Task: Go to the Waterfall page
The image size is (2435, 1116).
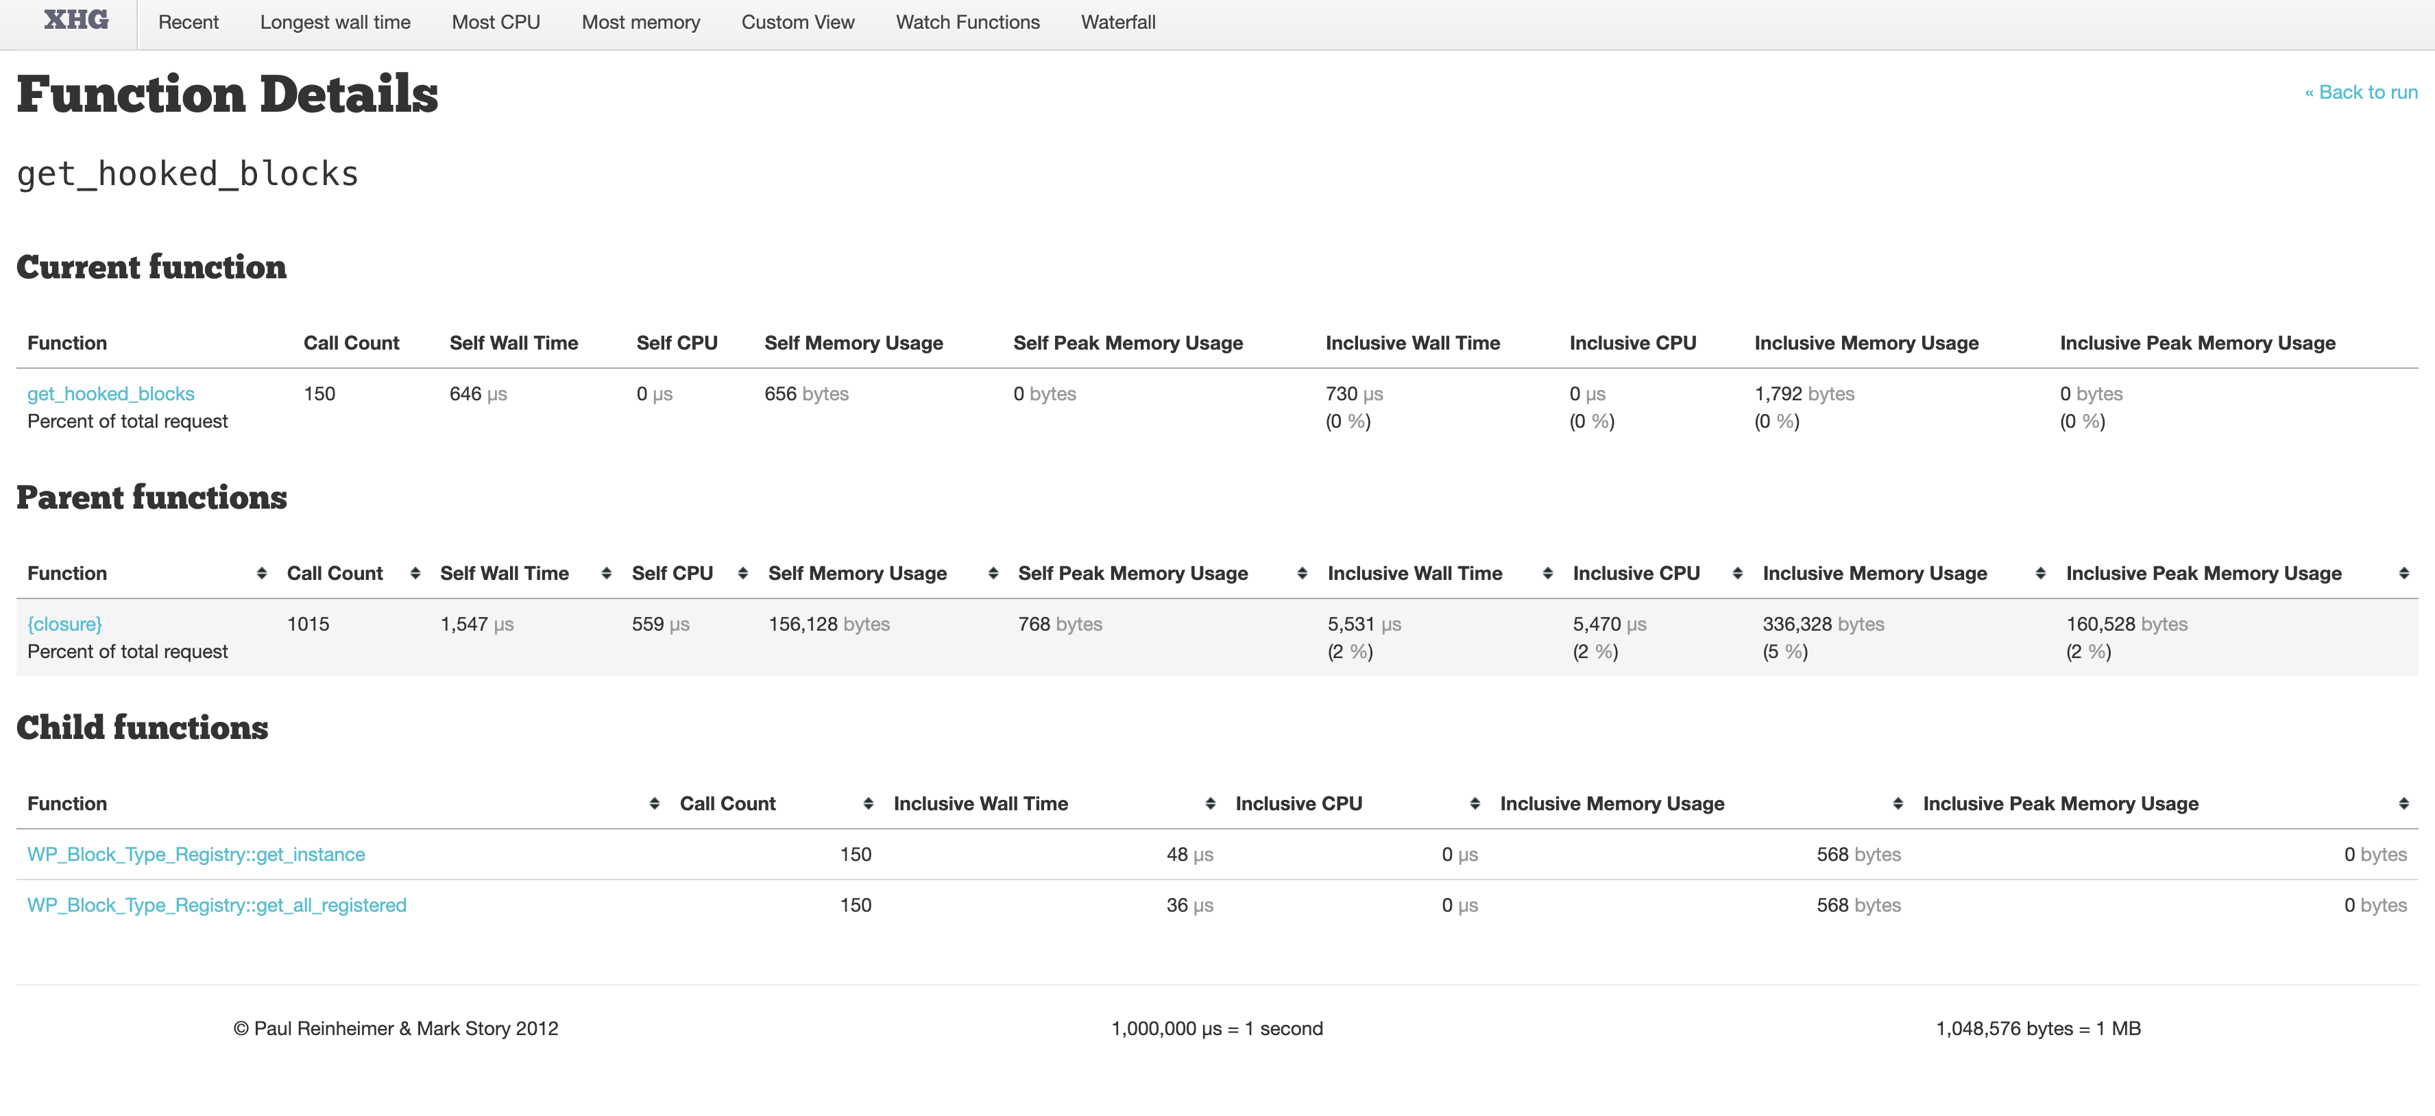Action: (1117, 23)
